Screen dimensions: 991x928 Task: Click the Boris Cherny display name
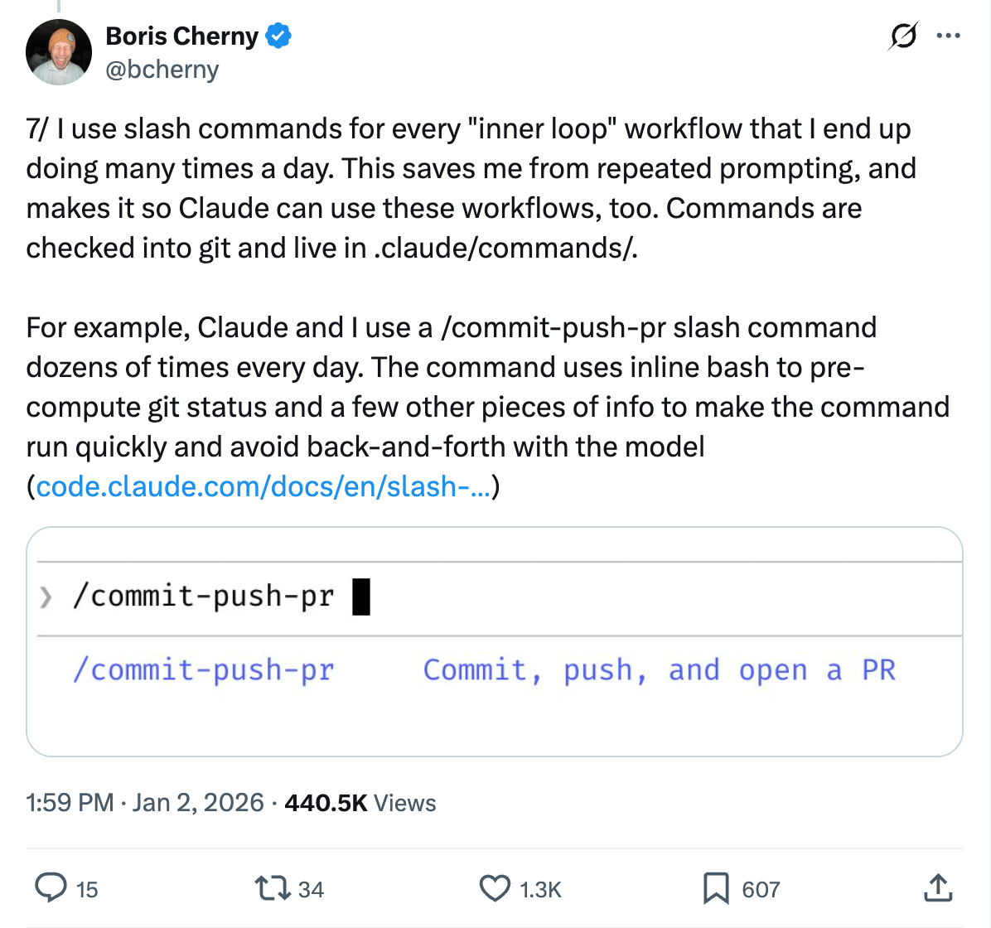coord(182,36)
